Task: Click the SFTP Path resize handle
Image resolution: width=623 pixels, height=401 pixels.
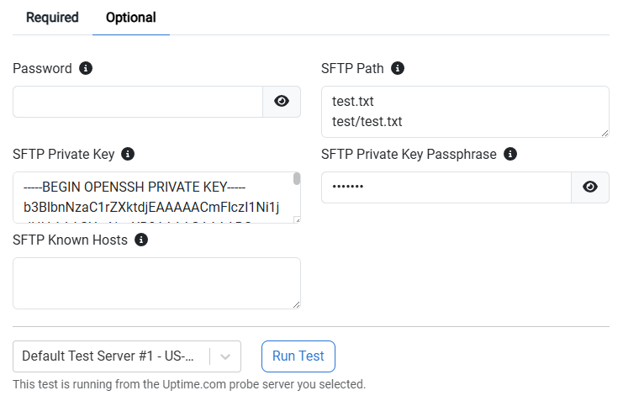Action: (605, 133)
